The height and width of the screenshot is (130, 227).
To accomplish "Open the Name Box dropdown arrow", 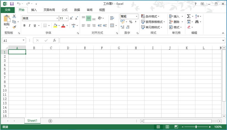I will 23,40.
